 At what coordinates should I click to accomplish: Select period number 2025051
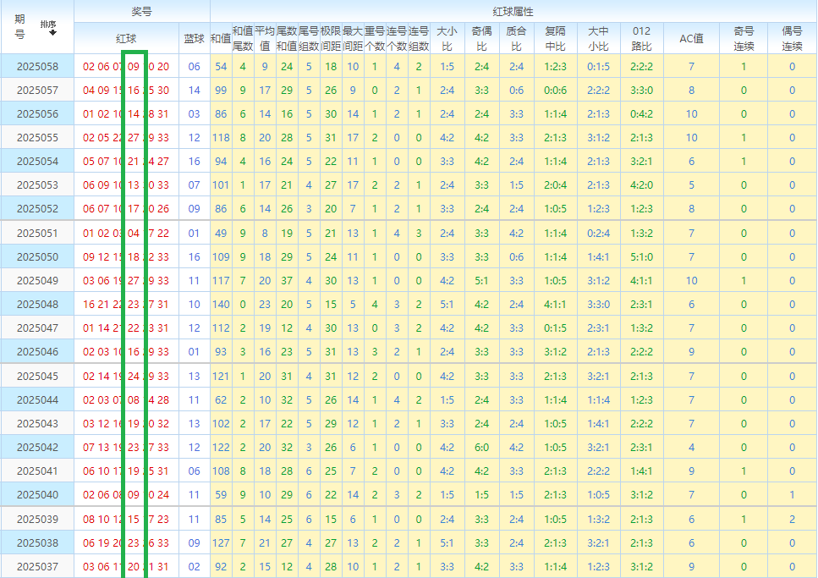(37, 233)
